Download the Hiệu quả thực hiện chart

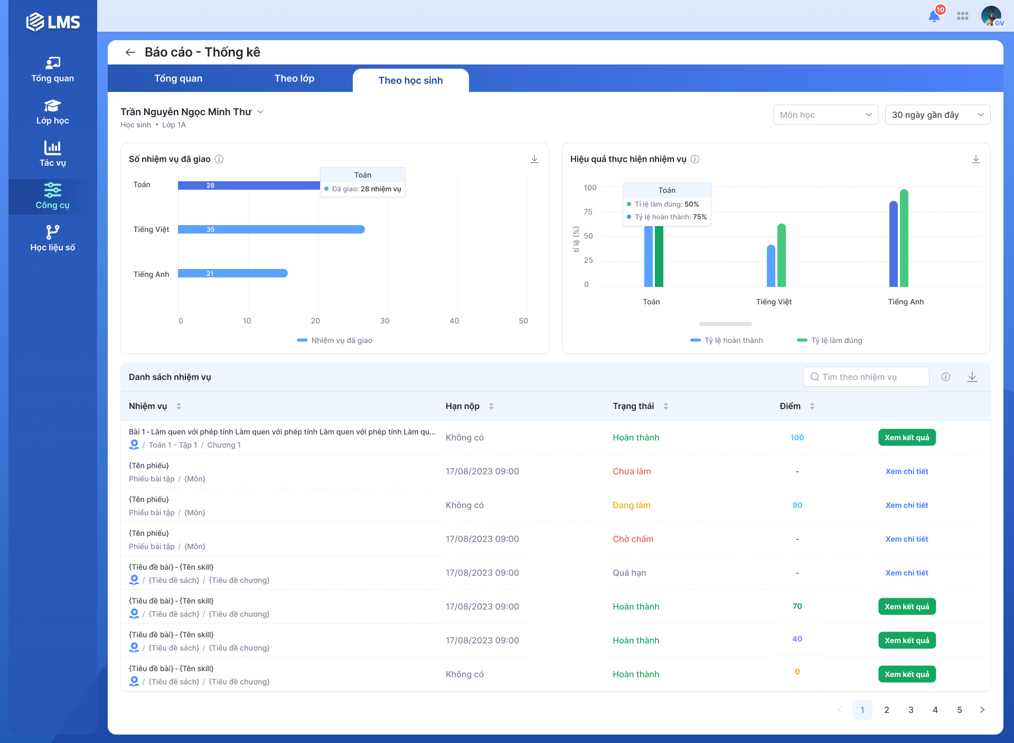tap(975, 159)
